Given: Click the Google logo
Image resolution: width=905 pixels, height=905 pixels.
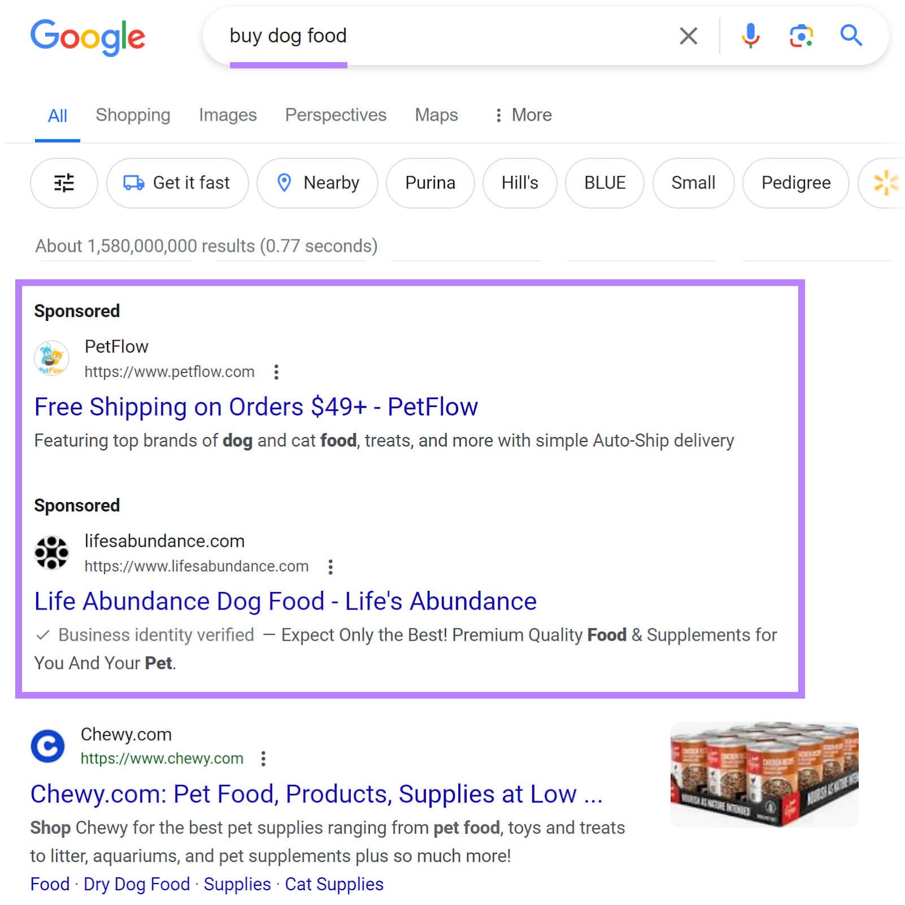Looking at the screenshot, I should click(88, 37).
